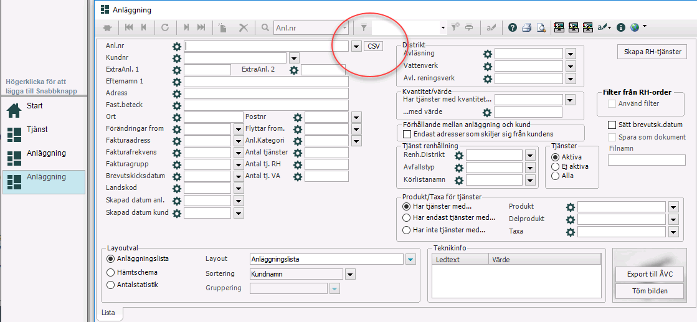Click gear icon next to Delprodukt

[x=571, y=219]
